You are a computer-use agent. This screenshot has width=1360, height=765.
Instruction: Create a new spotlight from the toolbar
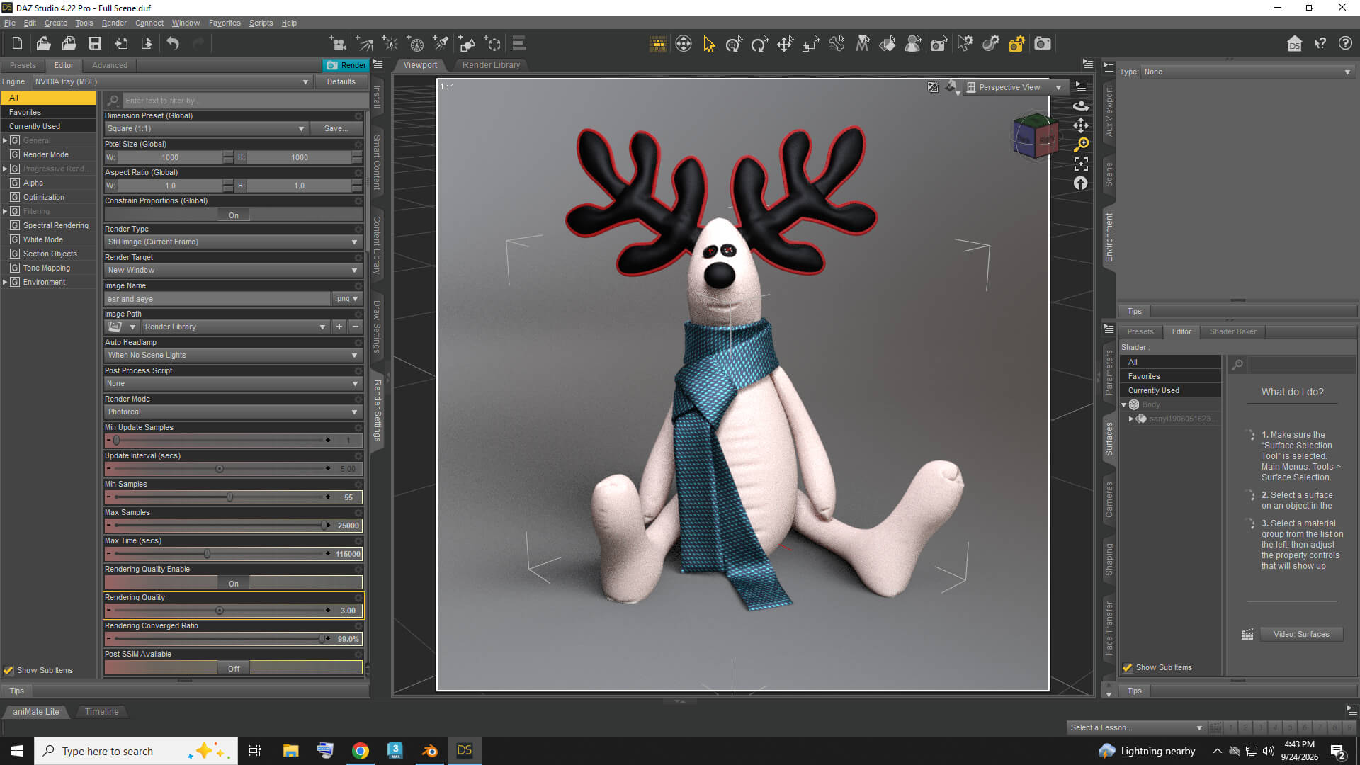(441, 44)
